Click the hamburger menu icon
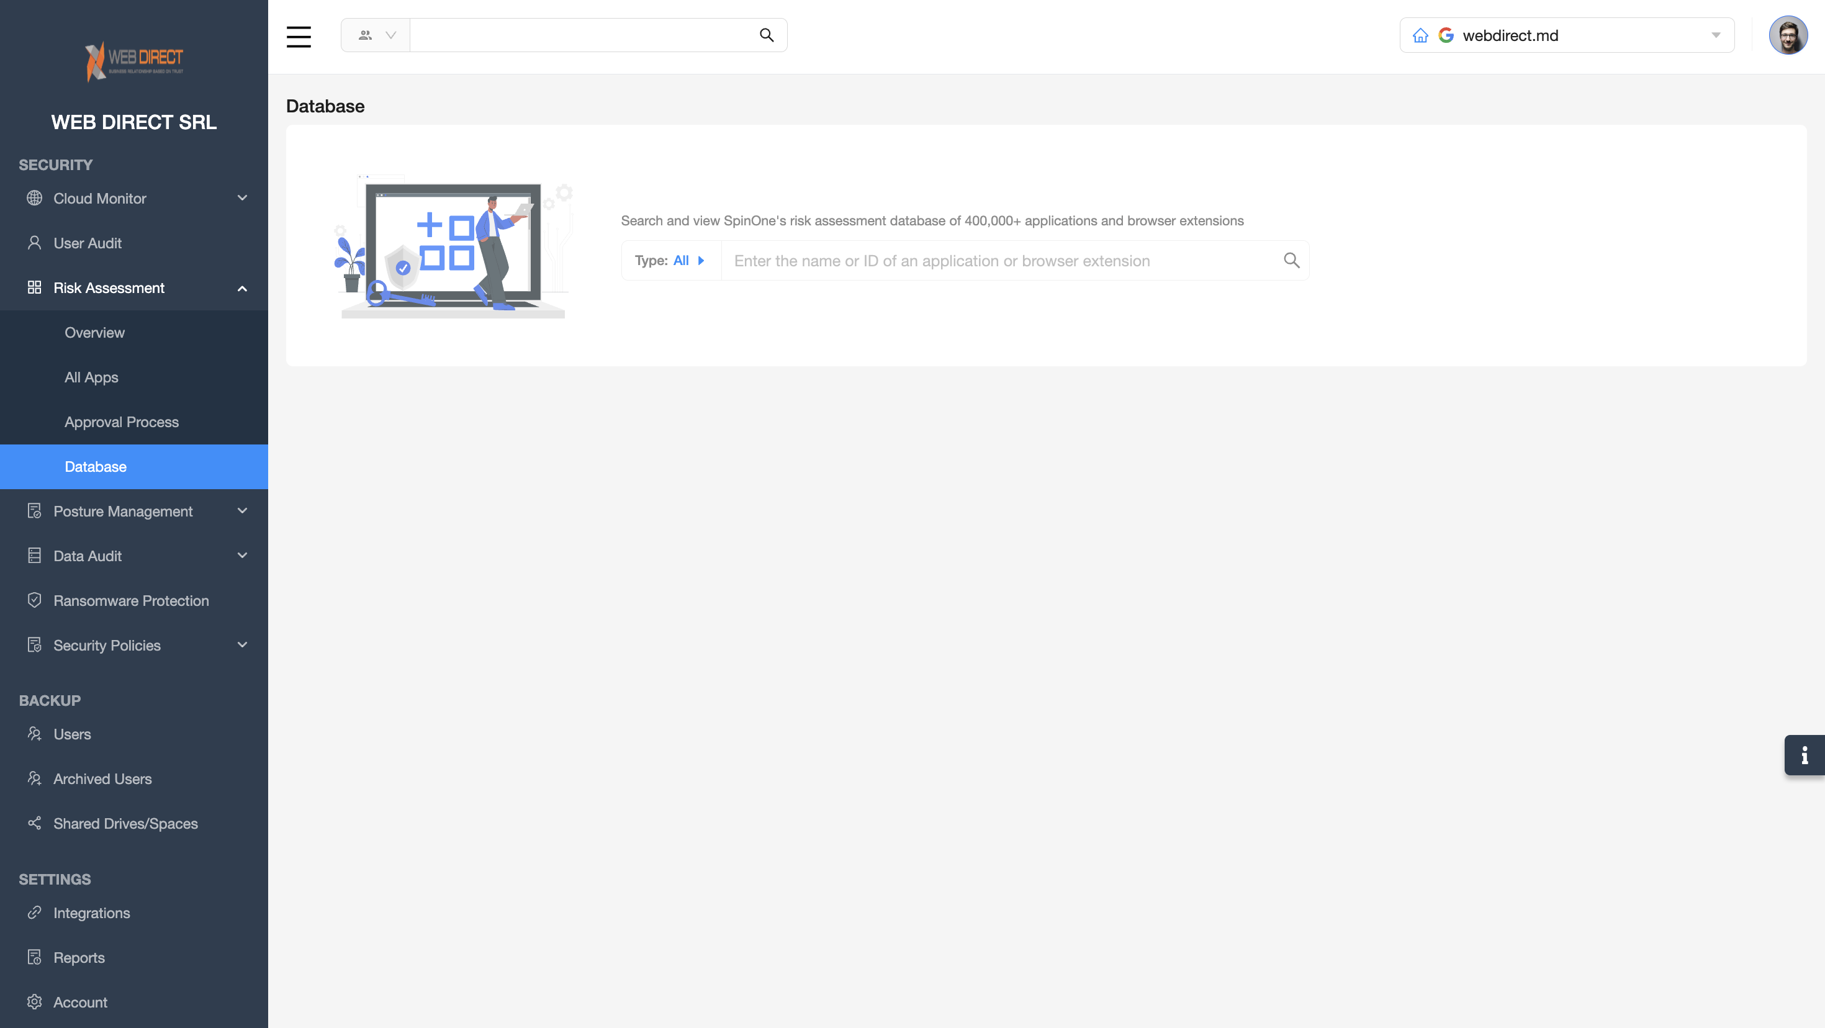This screenshot has height=1028, width=1825. [x=298, y=35]
